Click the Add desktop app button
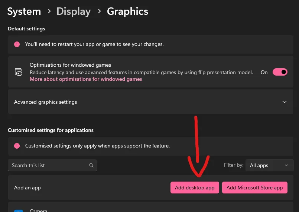 click(x=195, y=188)
